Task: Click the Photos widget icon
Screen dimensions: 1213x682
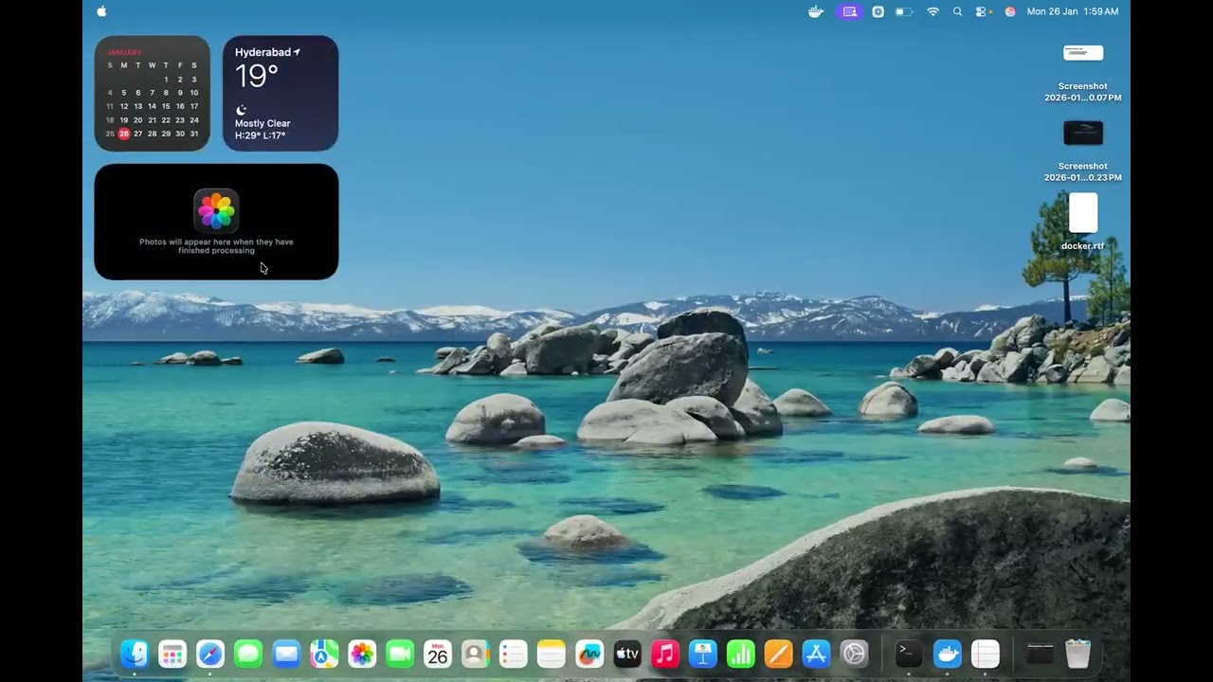Action: click(216, 210)
